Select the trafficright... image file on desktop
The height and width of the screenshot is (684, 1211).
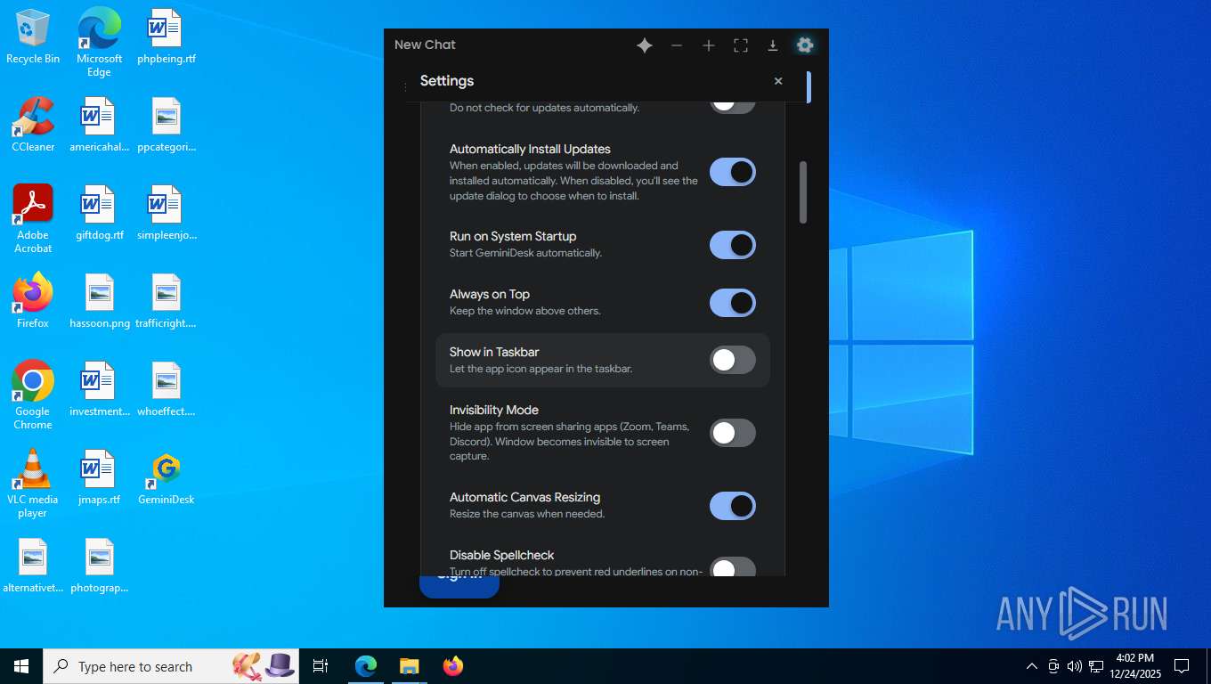point(167,301)
